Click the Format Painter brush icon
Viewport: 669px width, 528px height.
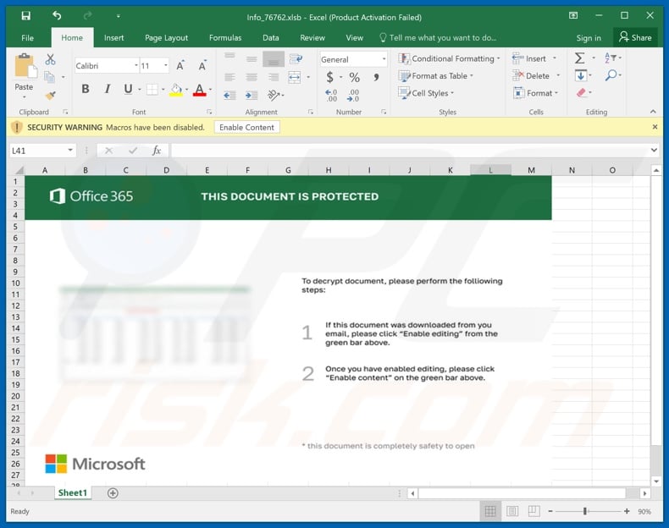click(x=50, y=95)
